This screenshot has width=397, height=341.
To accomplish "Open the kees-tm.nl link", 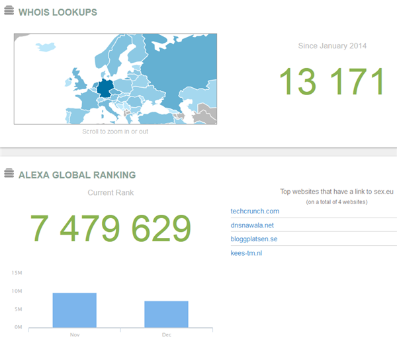I will coord(246,253).
